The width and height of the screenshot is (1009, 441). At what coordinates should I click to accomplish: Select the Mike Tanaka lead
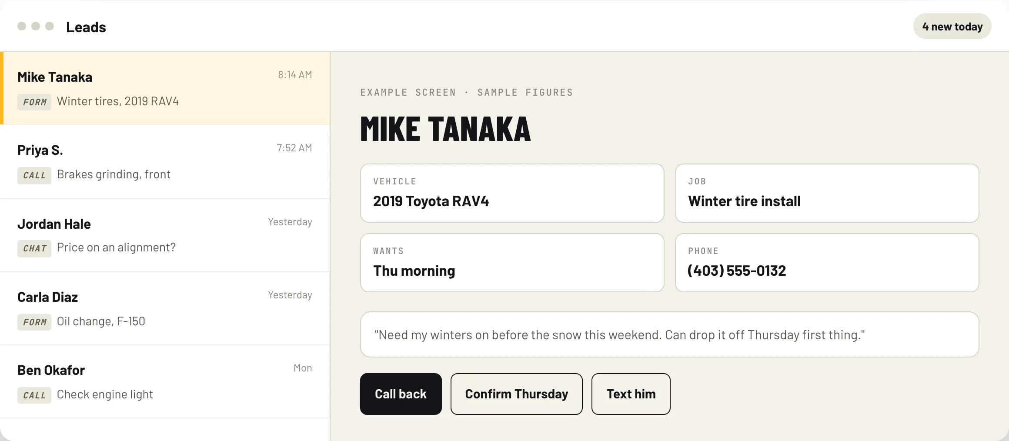click(x=165, y=89)
